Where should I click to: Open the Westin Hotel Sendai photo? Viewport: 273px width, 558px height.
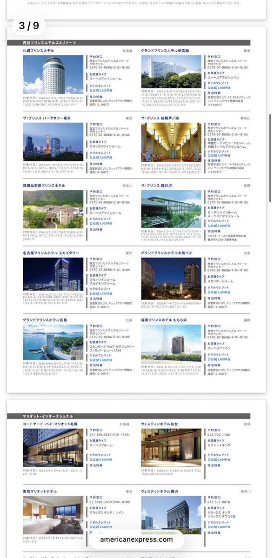[171, 448]
